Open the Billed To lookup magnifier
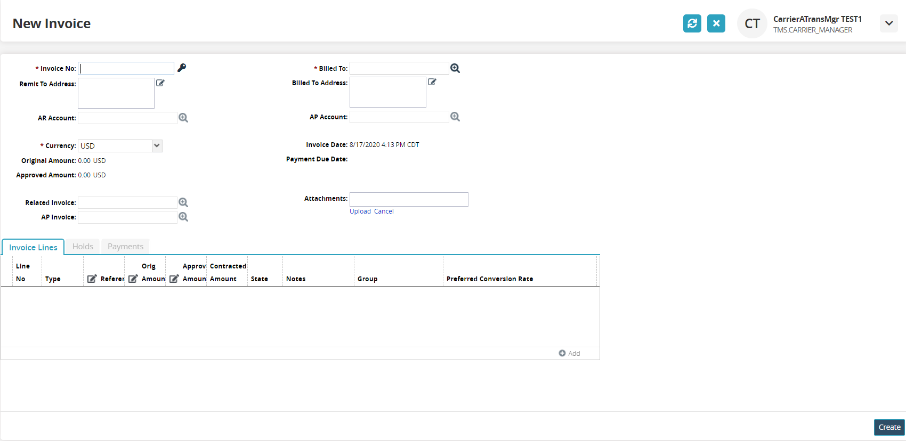The width and height of the screenshot is (906, 441). (x=455, y=68)
